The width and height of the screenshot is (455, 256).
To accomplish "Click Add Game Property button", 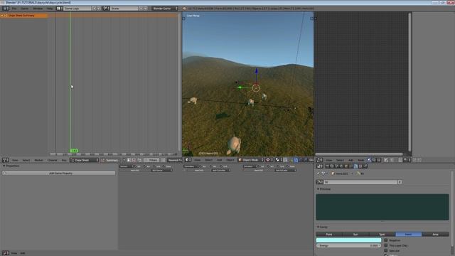I will point(59,174).
